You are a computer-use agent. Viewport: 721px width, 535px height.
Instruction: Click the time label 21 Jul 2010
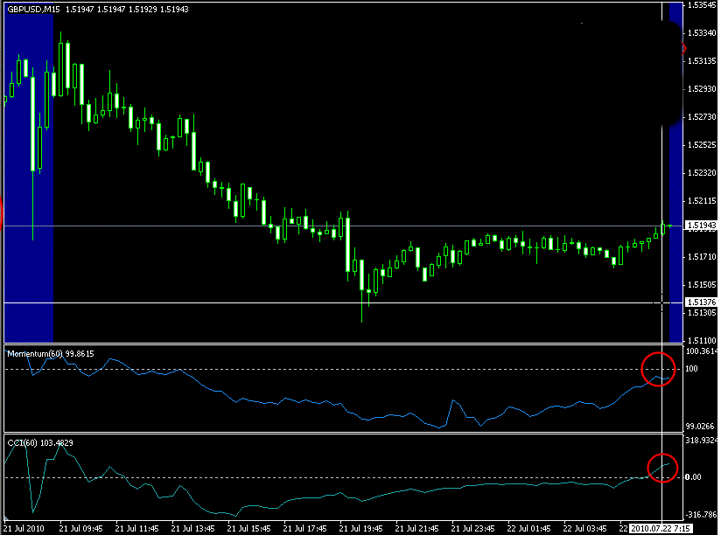(24, 529)
